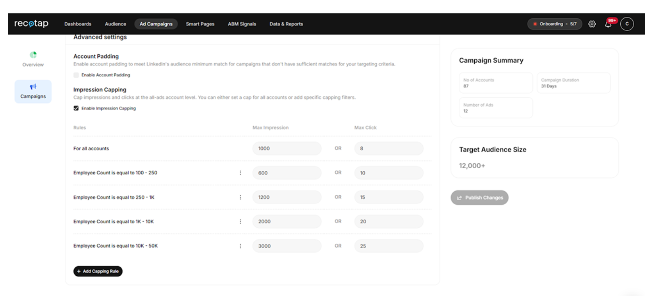Open ABM Signals menu
The image size is (655, 296).
[242, 24]
